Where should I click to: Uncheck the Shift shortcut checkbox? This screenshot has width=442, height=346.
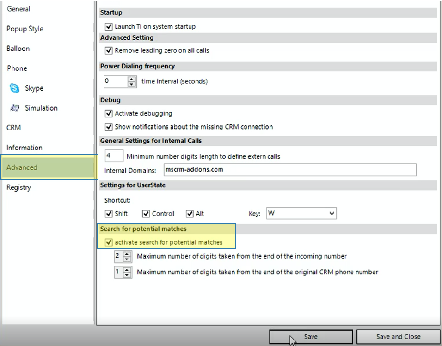109,214
